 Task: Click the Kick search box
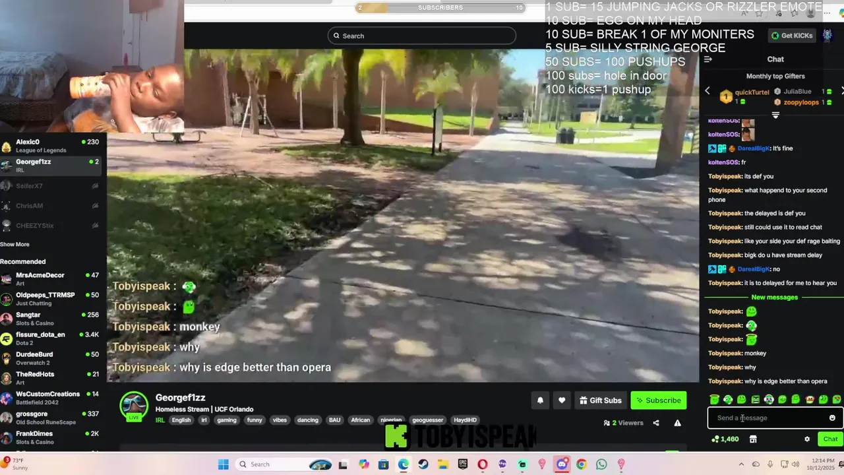[422, 36]
